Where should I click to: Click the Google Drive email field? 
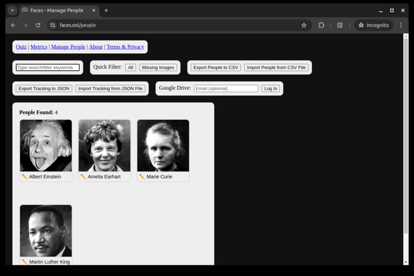[x=226, y=88]
